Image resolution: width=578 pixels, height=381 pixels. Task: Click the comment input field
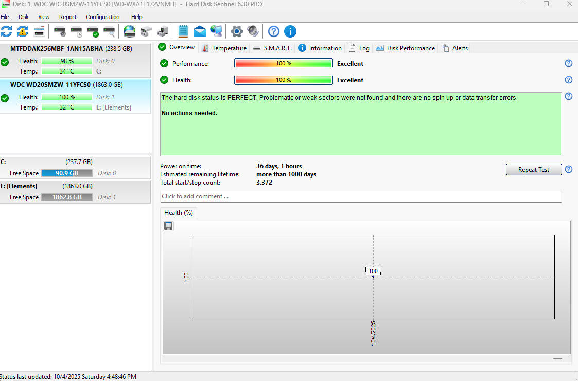click(x=360, y=196)
